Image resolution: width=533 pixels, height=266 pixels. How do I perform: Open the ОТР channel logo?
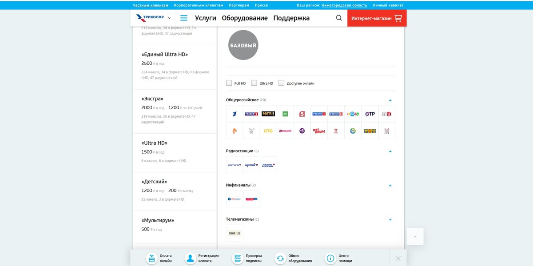coord(370,114)
